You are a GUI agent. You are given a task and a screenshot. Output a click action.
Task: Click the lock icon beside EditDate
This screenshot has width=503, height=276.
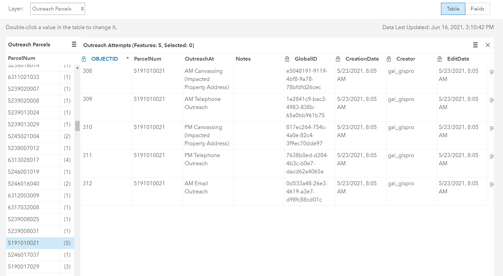(x=440, y=59)
